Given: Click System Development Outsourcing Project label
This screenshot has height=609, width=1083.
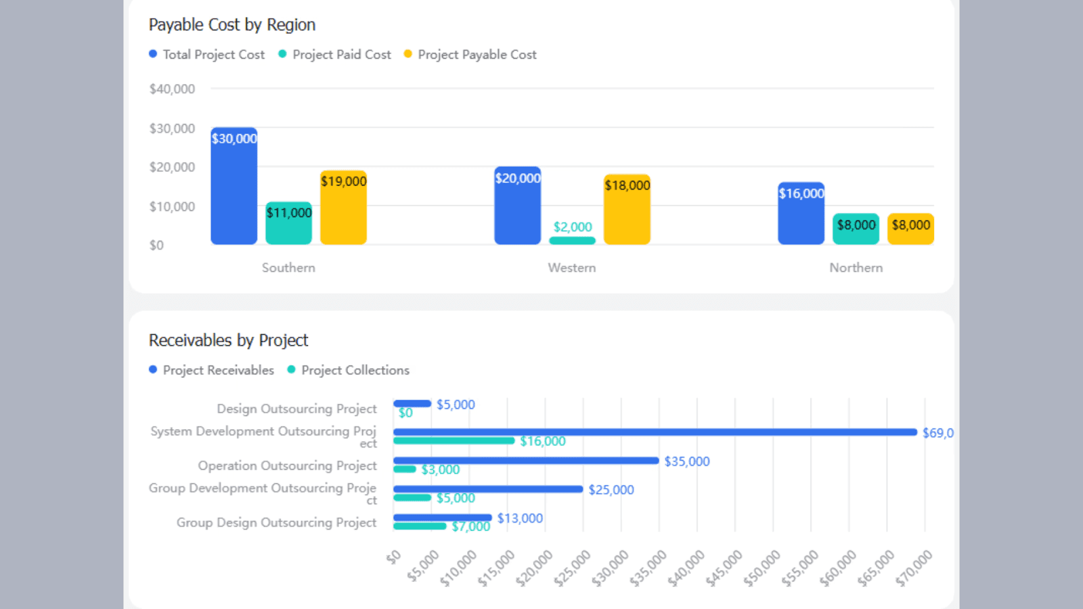Looking at the screenshot, I should coord(263,436).
